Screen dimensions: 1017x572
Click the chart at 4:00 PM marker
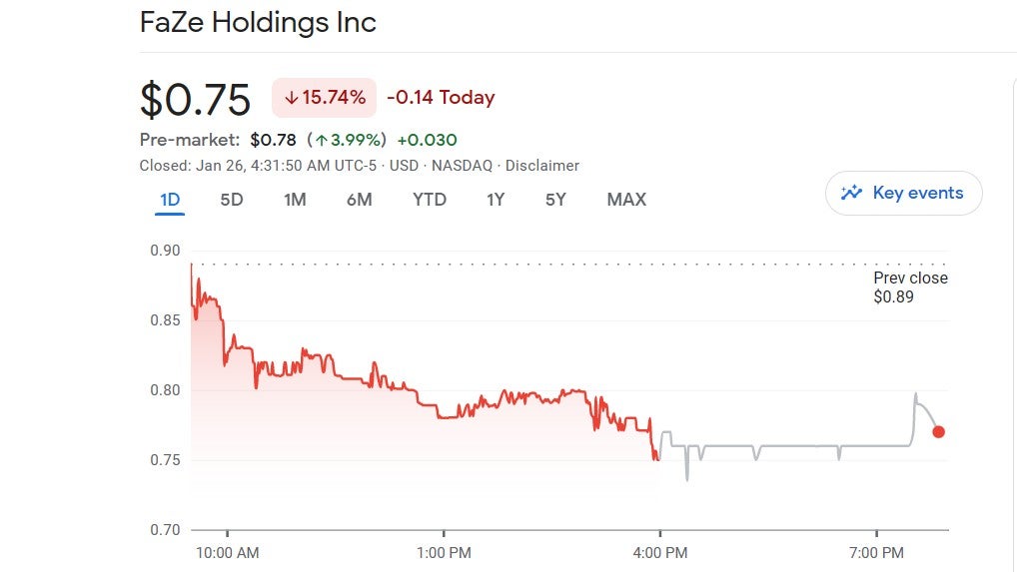point(660,552)
